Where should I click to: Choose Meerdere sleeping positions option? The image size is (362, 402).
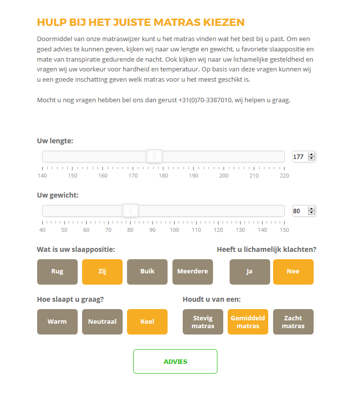click(x=192, y=272)
